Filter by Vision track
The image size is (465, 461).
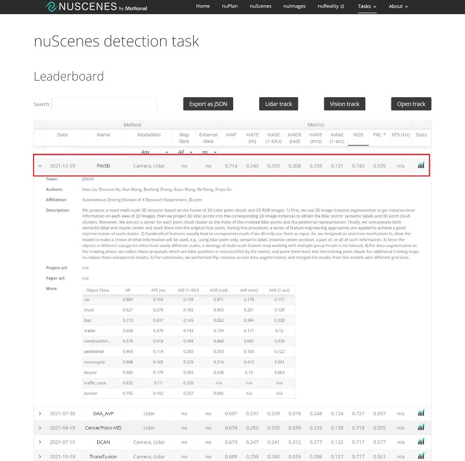tap(344, 104)
